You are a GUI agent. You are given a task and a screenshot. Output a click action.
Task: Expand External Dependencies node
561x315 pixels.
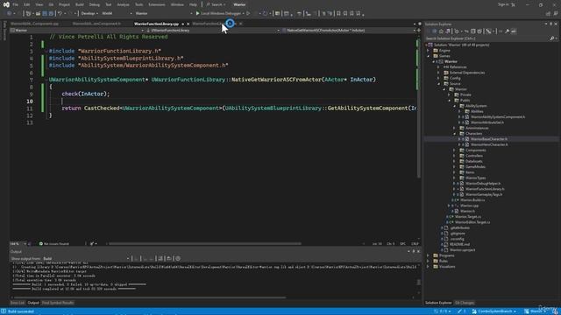click(438, 73)
